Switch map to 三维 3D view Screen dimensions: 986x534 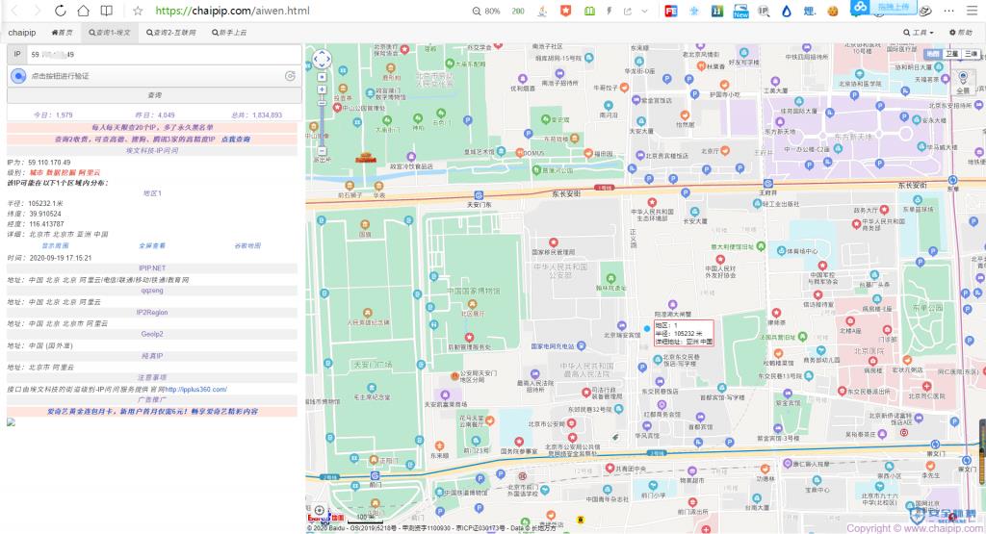pyautogui.click(x=971, y=54)
